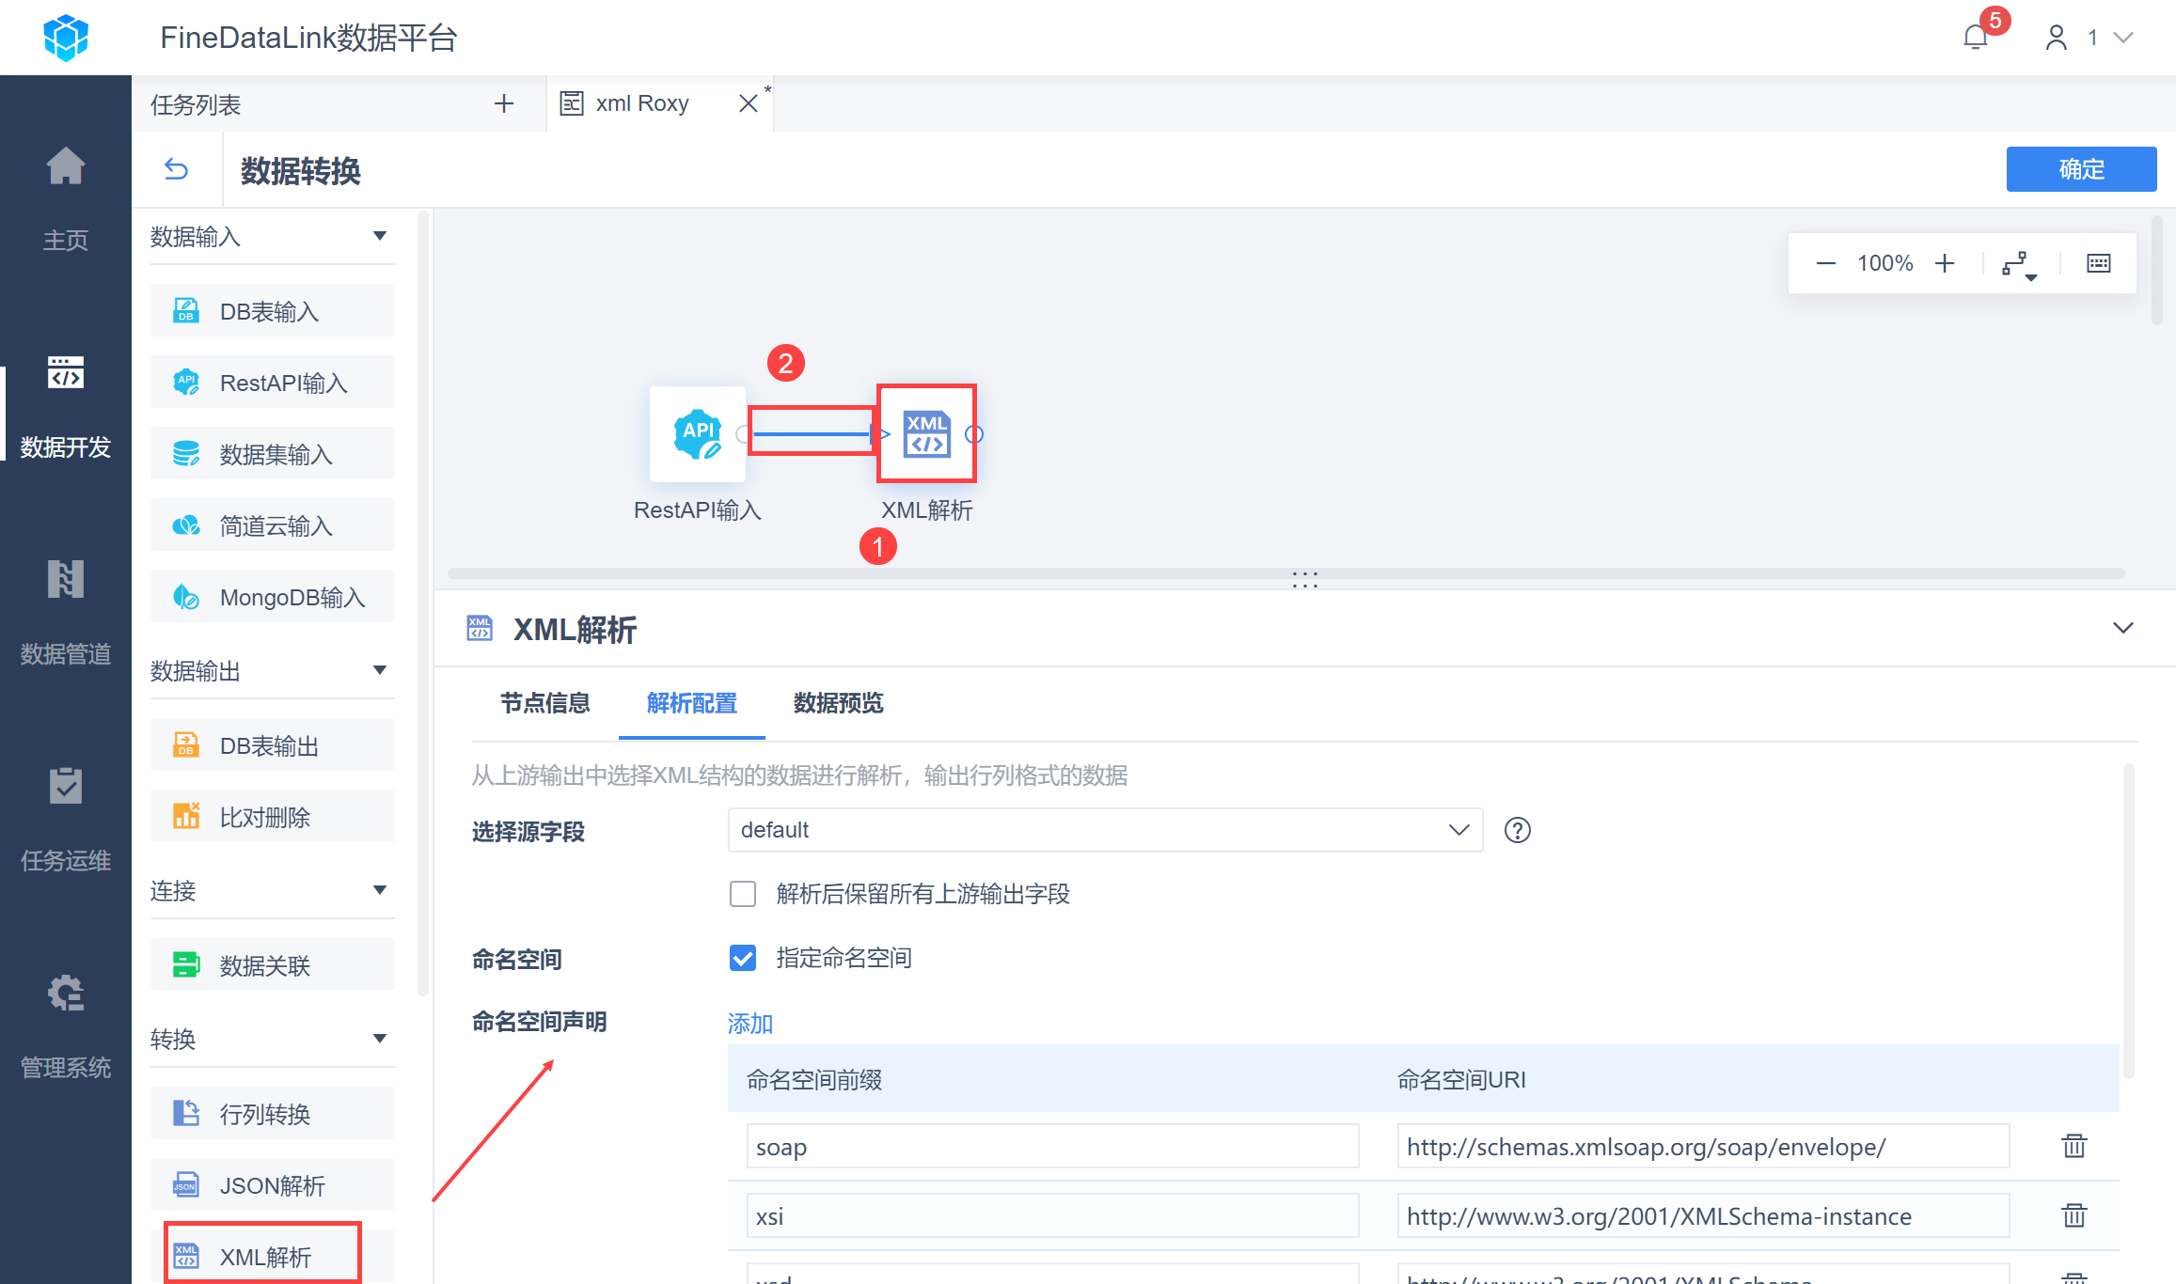Click the 确定 button

click(2080, 169)
